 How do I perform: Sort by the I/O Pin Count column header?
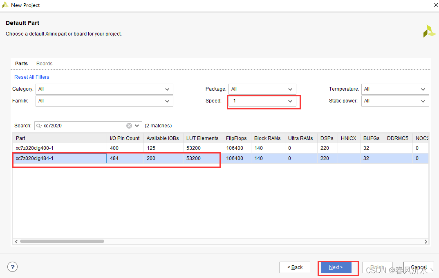click(125, 138)
